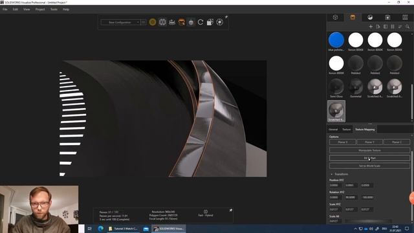Open the Task View taskbar icon
The height and width of the screenshot is (233, 414).
(90, 228)
